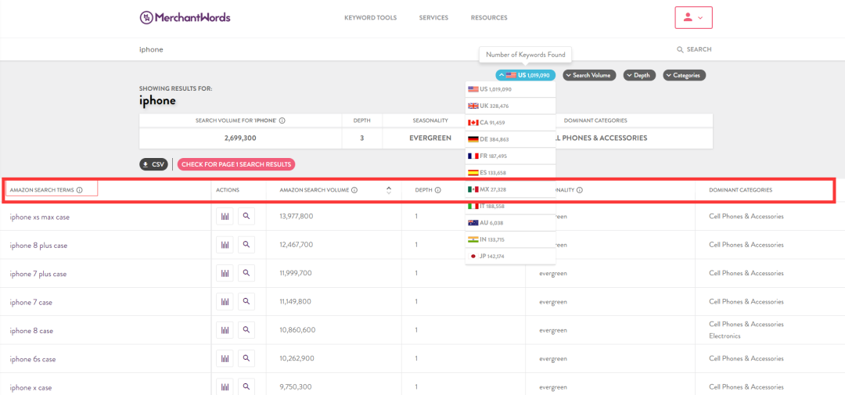Open the Keyword Tools menu

point(370,18)
